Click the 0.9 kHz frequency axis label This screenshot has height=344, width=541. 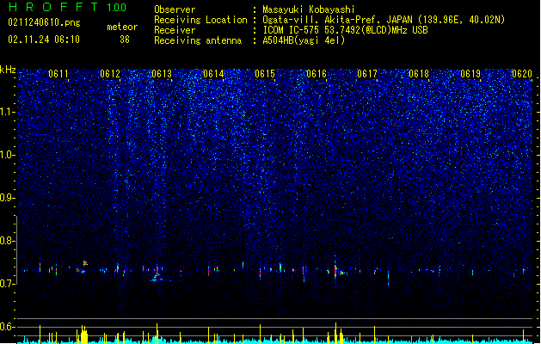[x=7, y=198]
